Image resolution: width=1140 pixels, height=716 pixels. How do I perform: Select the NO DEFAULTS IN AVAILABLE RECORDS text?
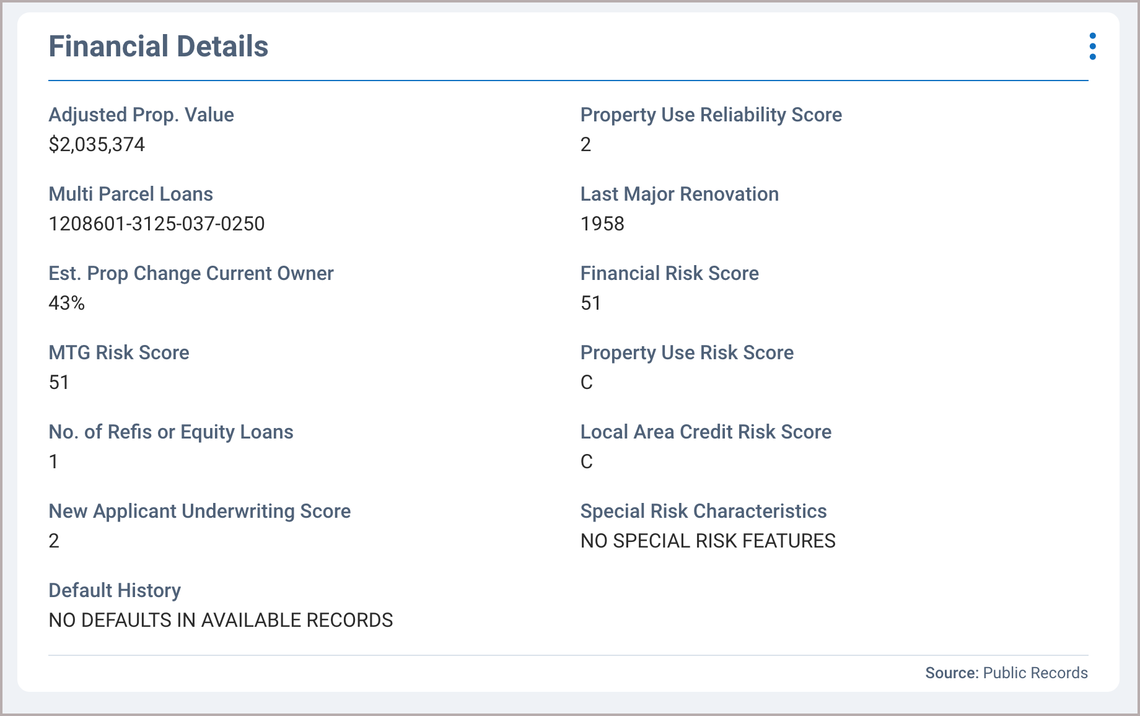click(x=220, y=620)
